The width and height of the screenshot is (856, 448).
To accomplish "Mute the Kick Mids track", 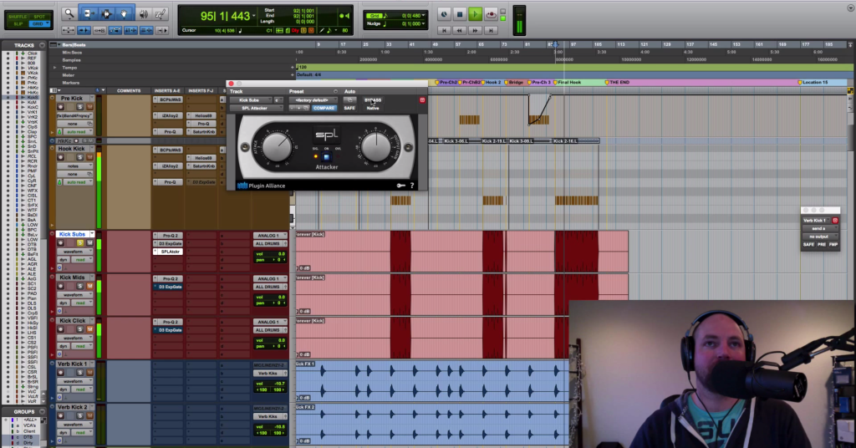I will [x=89, y=286].
